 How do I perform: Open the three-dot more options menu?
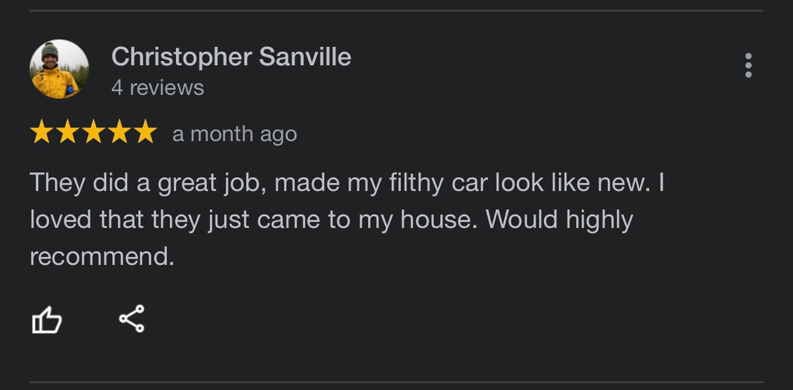(748, 66)
